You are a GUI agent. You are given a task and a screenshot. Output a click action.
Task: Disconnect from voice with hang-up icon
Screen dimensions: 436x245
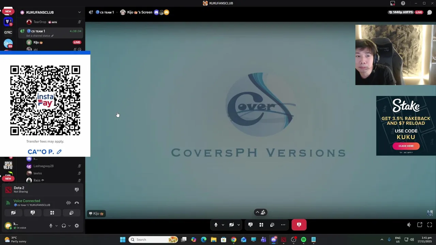point(77,203)
